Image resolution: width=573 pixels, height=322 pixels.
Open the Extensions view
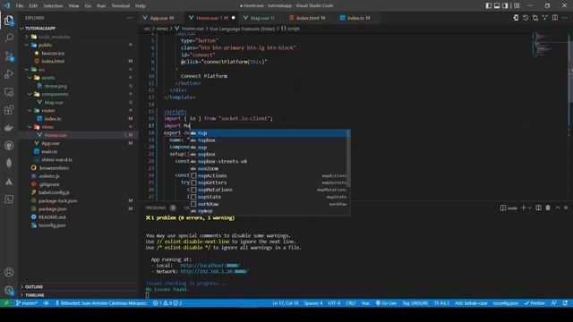(9, 110)
